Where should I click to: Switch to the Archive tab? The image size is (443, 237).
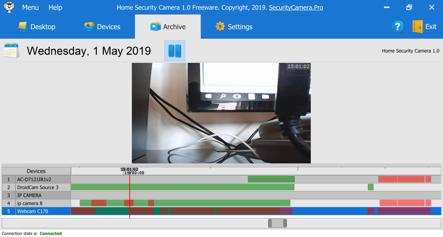click(168, 27)
